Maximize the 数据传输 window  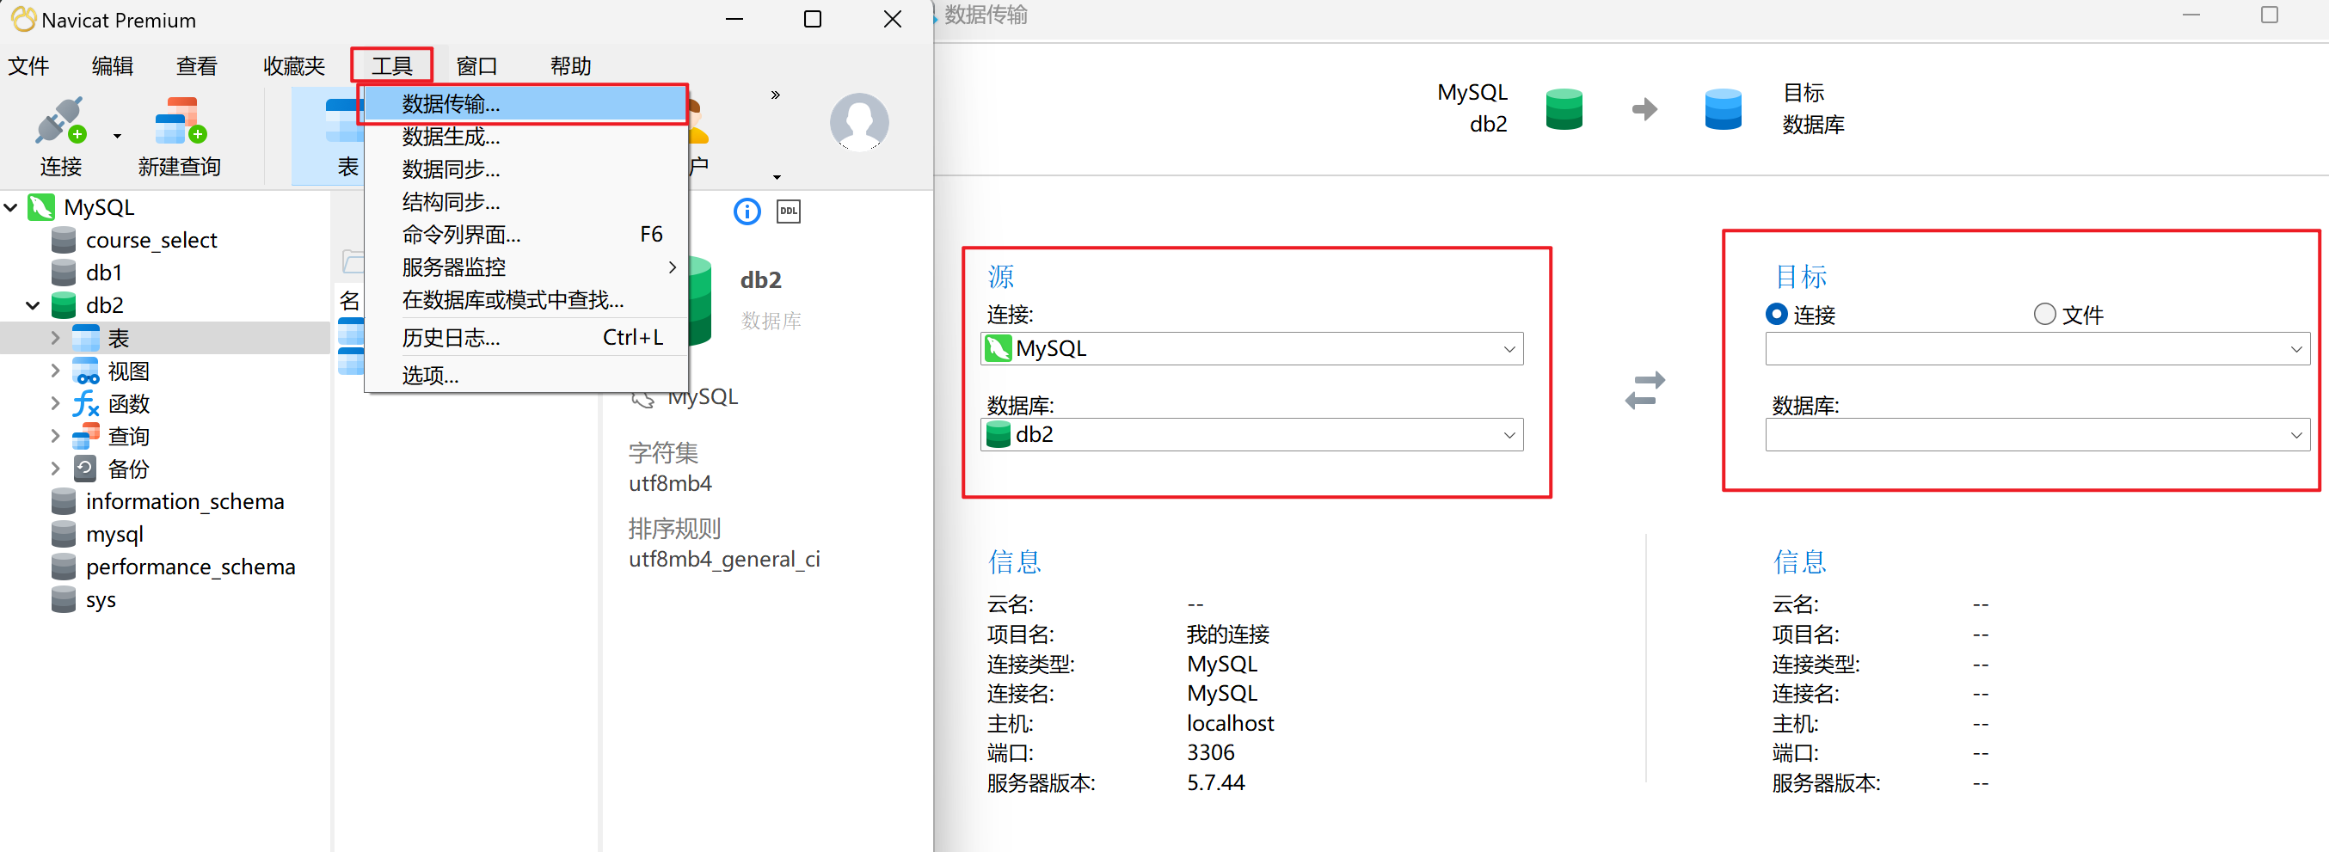(2269, 15)
